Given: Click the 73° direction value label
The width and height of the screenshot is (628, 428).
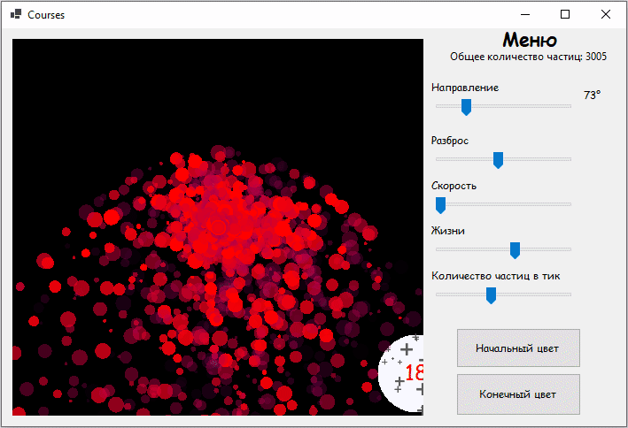Looking at the screenshot, I should 592,95.
